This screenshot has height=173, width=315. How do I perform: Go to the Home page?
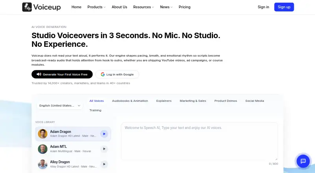pyautogui.click(x=76, y=7)
